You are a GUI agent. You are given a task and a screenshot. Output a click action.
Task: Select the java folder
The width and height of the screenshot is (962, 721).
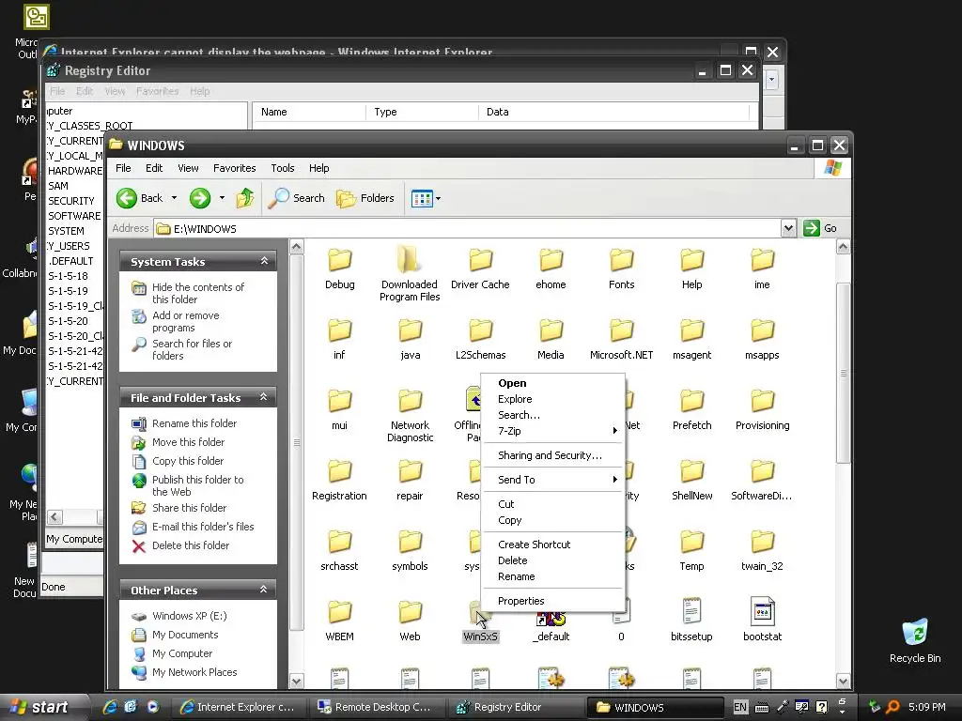coord(410,340)
